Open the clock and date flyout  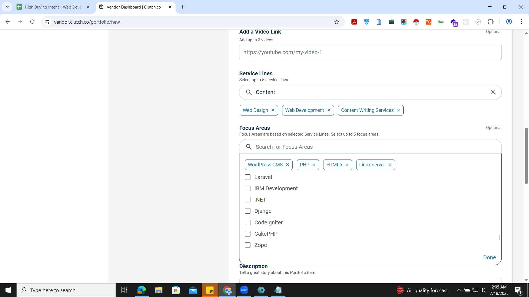click(499, 290)
